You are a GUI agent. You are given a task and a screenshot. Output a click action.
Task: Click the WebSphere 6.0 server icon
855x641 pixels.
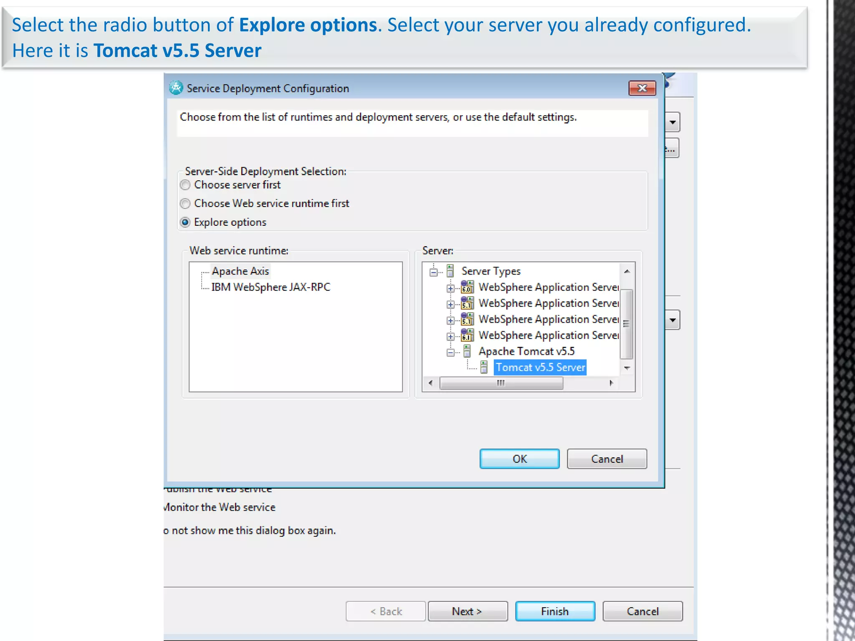467,287
